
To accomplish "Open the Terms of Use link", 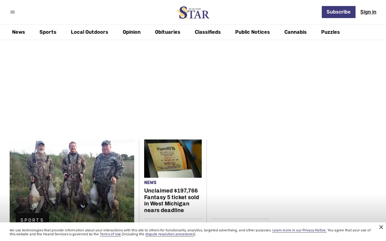I will [x=110, y=234].
